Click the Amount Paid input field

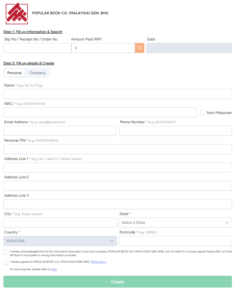click(103, 48)
